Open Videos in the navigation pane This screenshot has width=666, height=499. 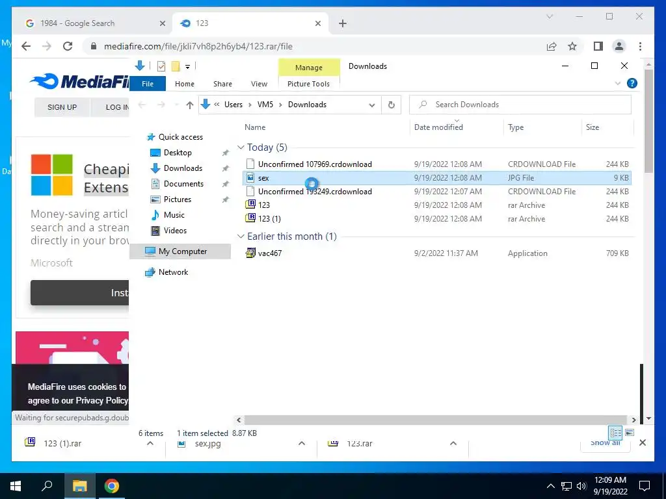click(x=175, y=231)
